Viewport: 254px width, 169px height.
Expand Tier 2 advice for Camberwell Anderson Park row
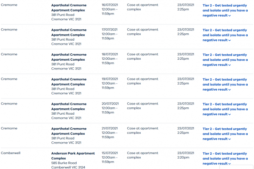[225, 159]
